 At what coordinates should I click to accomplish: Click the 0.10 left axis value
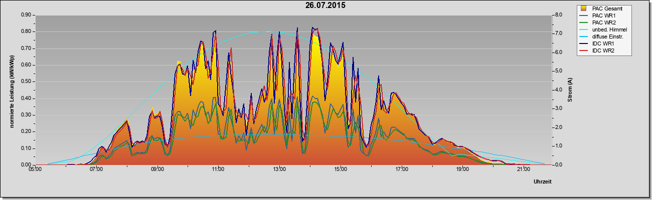point(26,148)
